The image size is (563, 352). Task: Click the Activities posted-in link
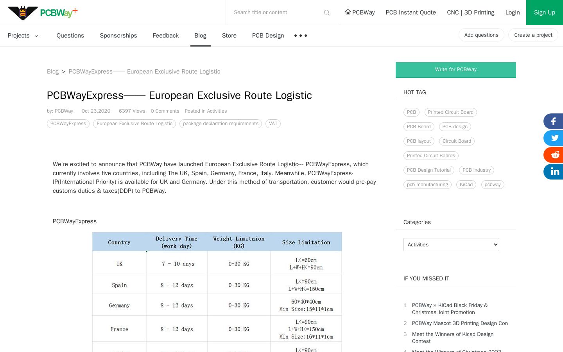217,111
